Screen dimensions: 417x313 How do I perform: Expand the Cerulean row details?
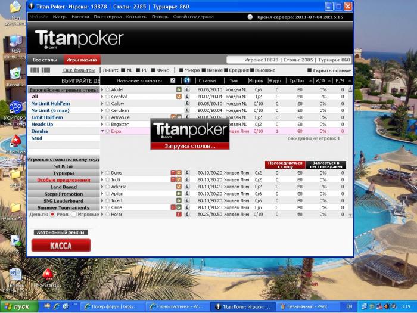[102, 110]
